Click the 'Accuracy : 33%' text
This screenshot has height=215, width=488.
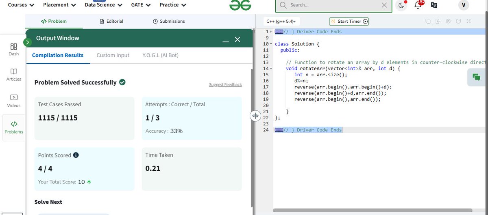click(164, 131)
